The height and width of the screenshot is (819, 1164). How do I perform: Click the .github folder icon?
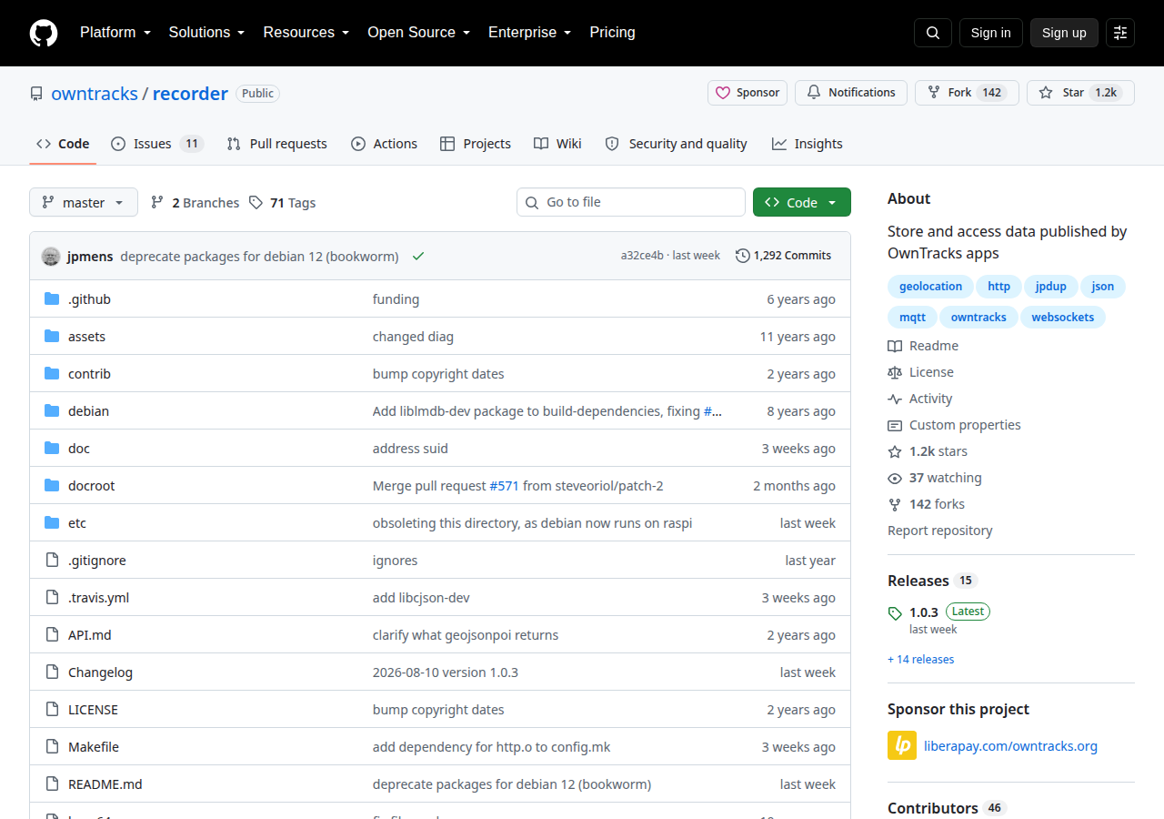coord(52,299)
